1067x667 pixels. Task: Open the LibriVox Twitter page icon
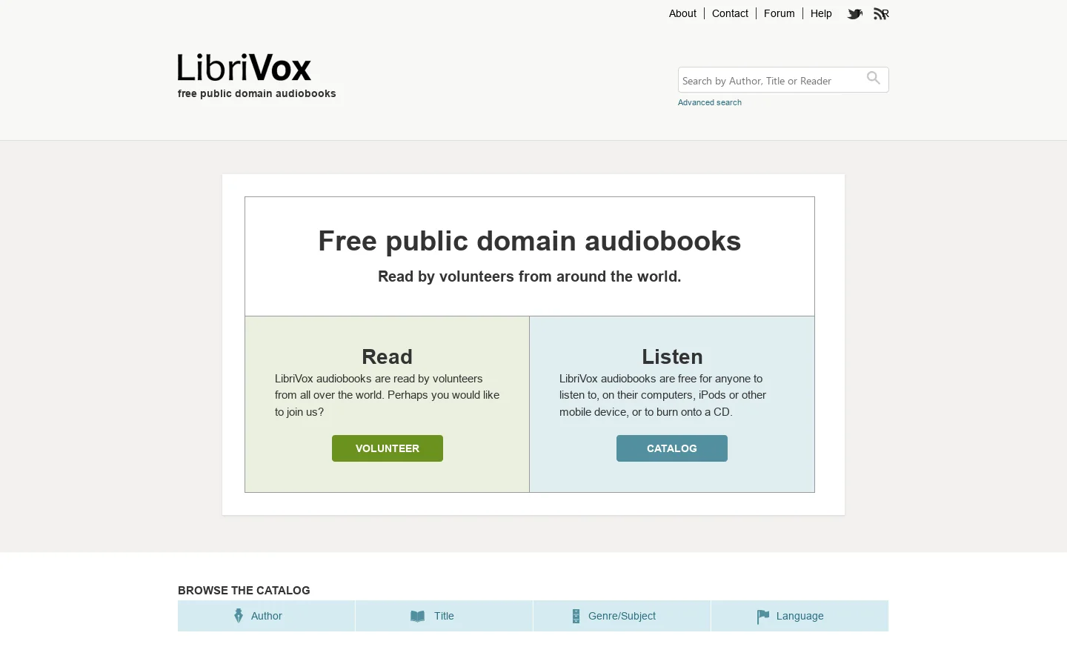tap(854, 13)
